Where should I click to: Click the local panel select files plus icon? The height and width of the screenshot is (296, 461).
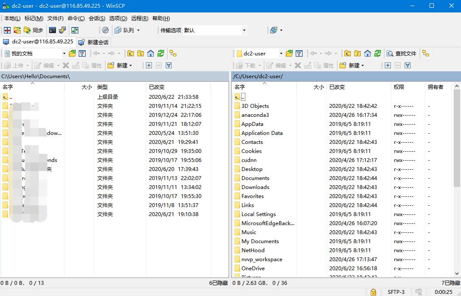point(149,65)
